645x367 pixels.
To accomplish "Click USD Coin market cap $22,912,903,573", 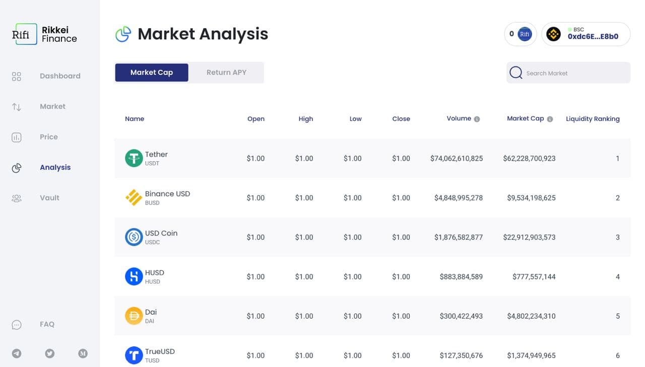I will tap(529, 237).
